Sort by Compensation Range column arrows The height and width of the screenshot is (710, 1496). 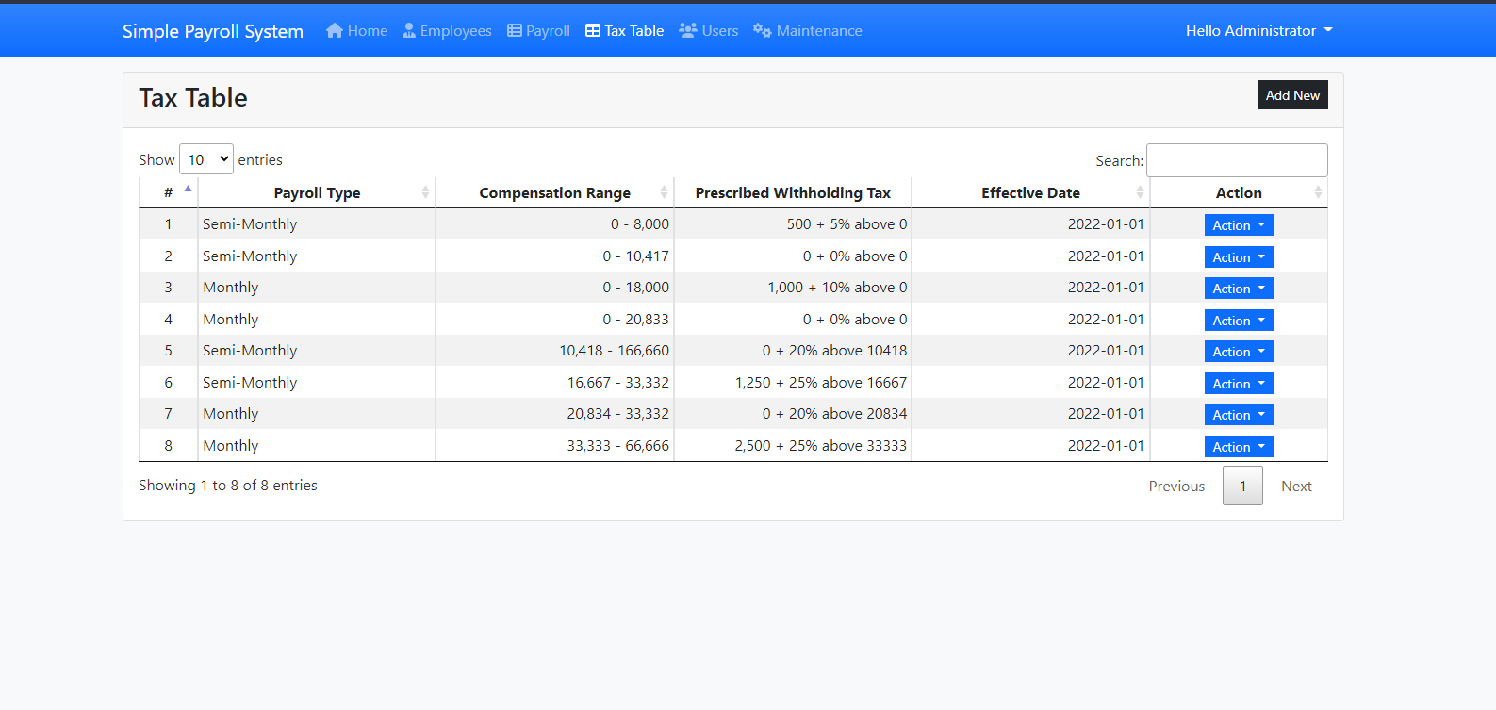tap(664, 192)
